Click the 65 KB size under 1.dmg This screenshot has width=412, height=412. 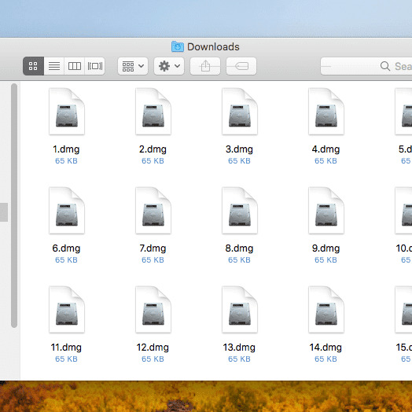66,161
